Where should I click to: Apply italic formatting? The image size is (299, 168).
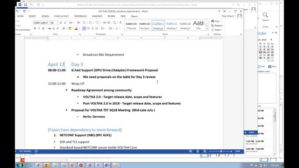tap(39, 28)
